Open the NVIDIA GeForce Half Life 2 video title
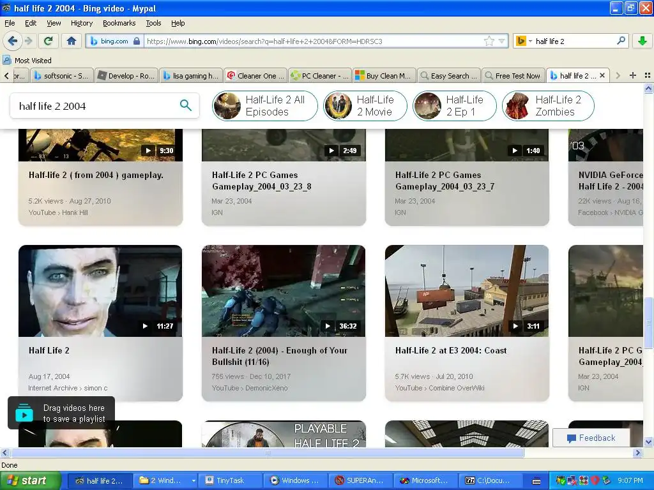 pos(611,181)
